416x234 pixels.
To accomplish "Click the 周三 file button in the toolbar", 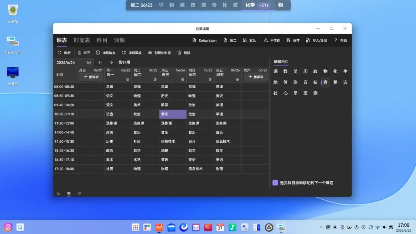I will (x=84, y=52).
